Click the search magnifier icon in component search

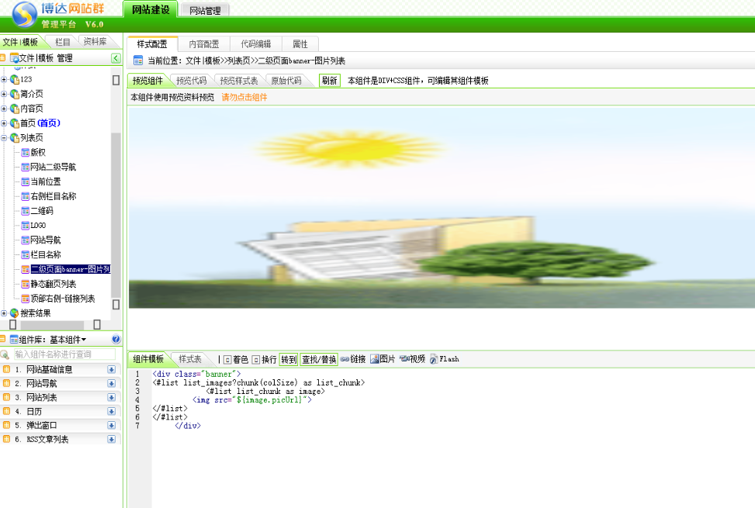(x=5, y=354)
